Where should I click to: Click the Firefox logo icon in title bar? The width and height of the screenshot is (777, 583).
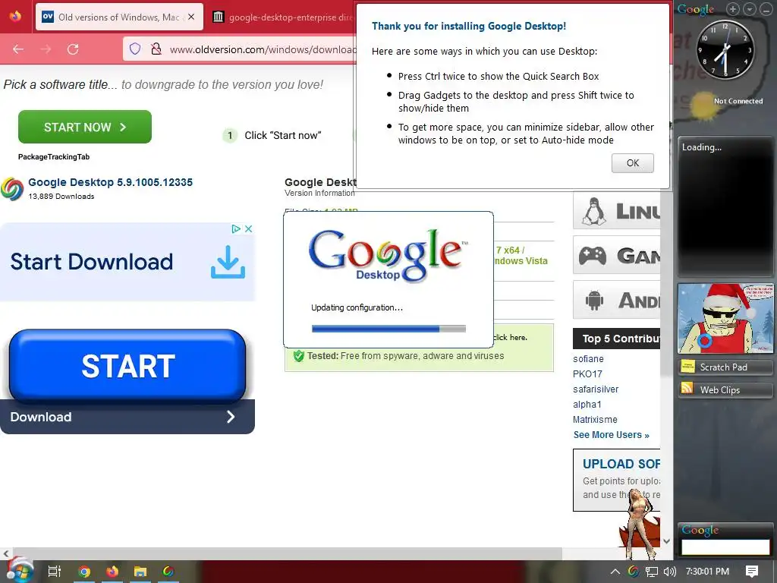(15, 17)
